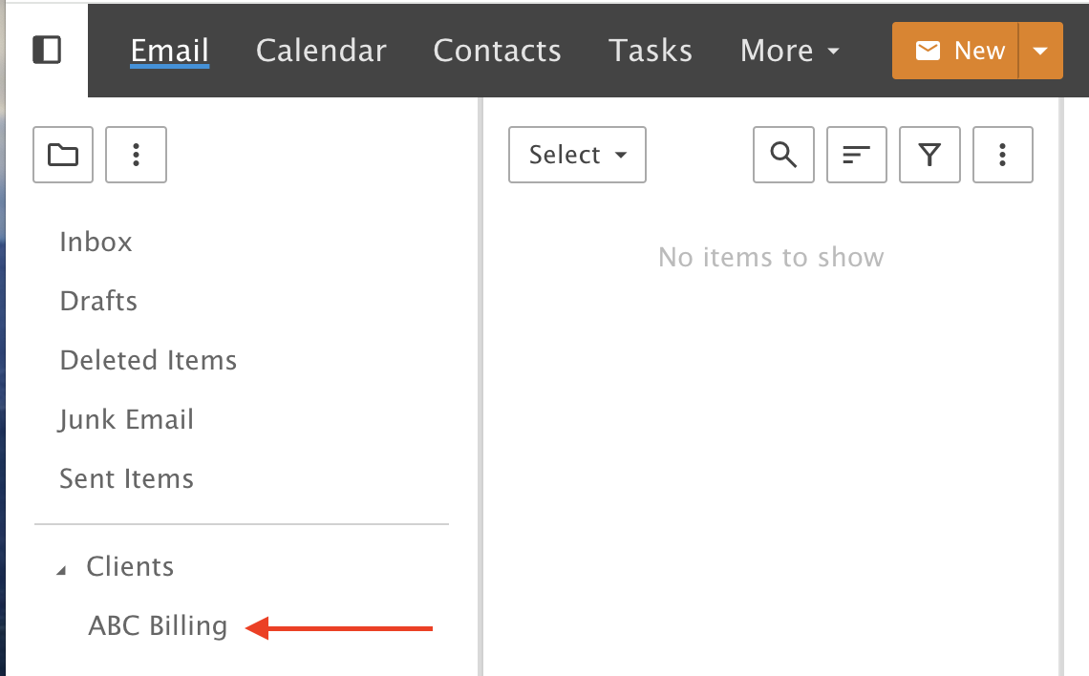Click the new folder icon button
Screen dimensions: 1089x676
point(63,155)
